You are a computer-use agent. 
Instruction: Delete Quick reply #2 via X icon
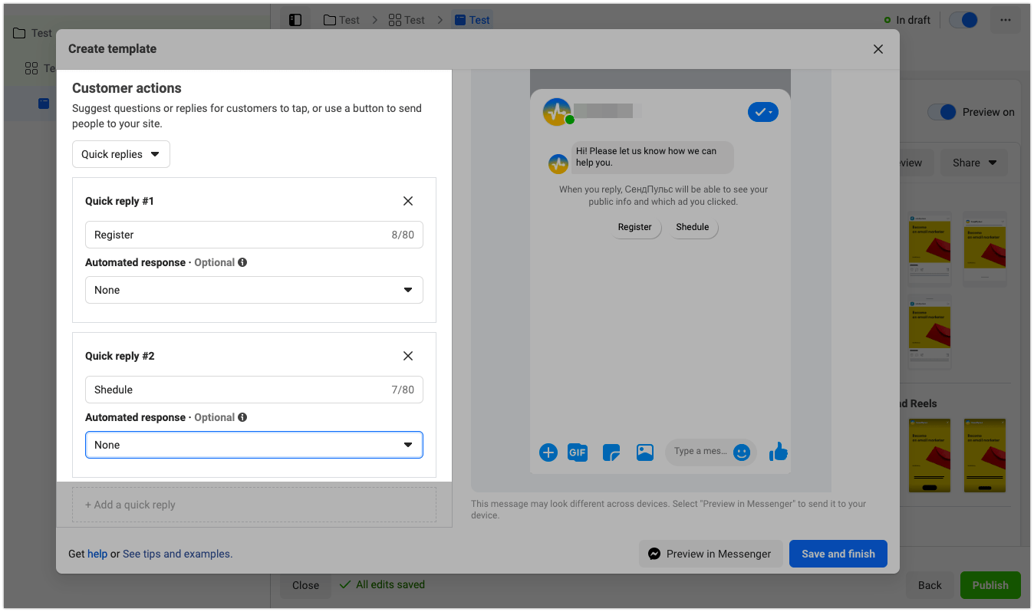(408, 356)
